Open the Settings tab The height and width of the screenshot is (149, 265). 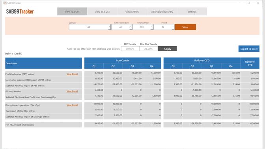click(x=192, y=11)
